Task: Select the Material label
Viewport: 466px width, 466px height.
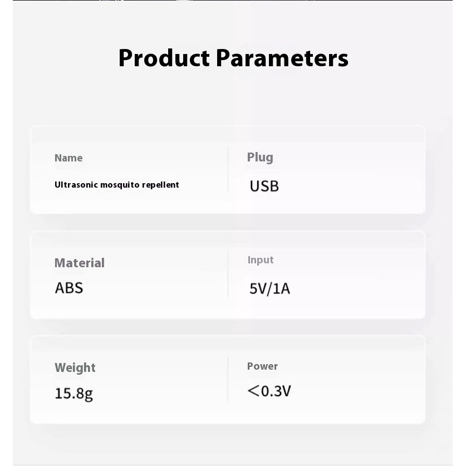Action: coord(80,263)
